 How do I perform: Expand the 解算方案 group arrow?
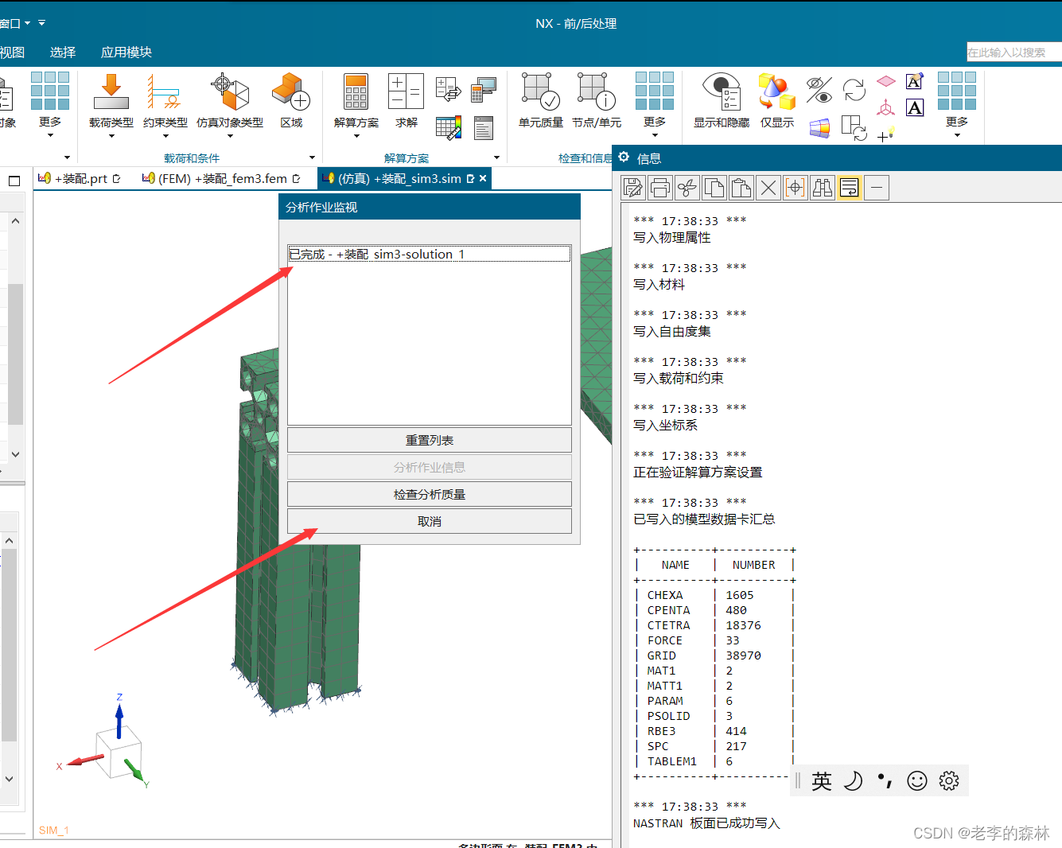pos(497,158)
